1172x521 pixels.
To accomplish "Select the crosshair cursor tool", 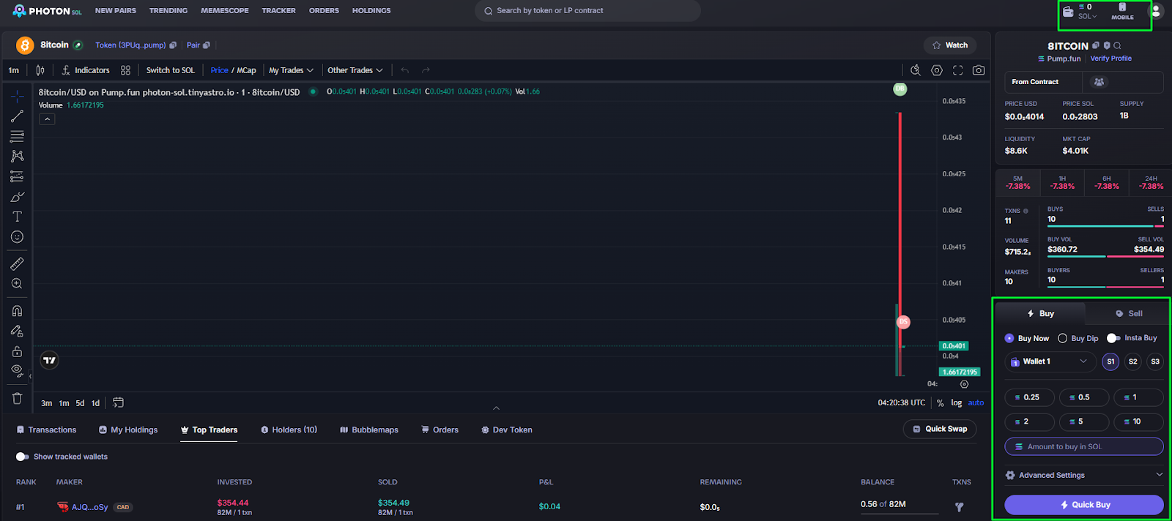I will pyautogui.click(x=17, y=96).
